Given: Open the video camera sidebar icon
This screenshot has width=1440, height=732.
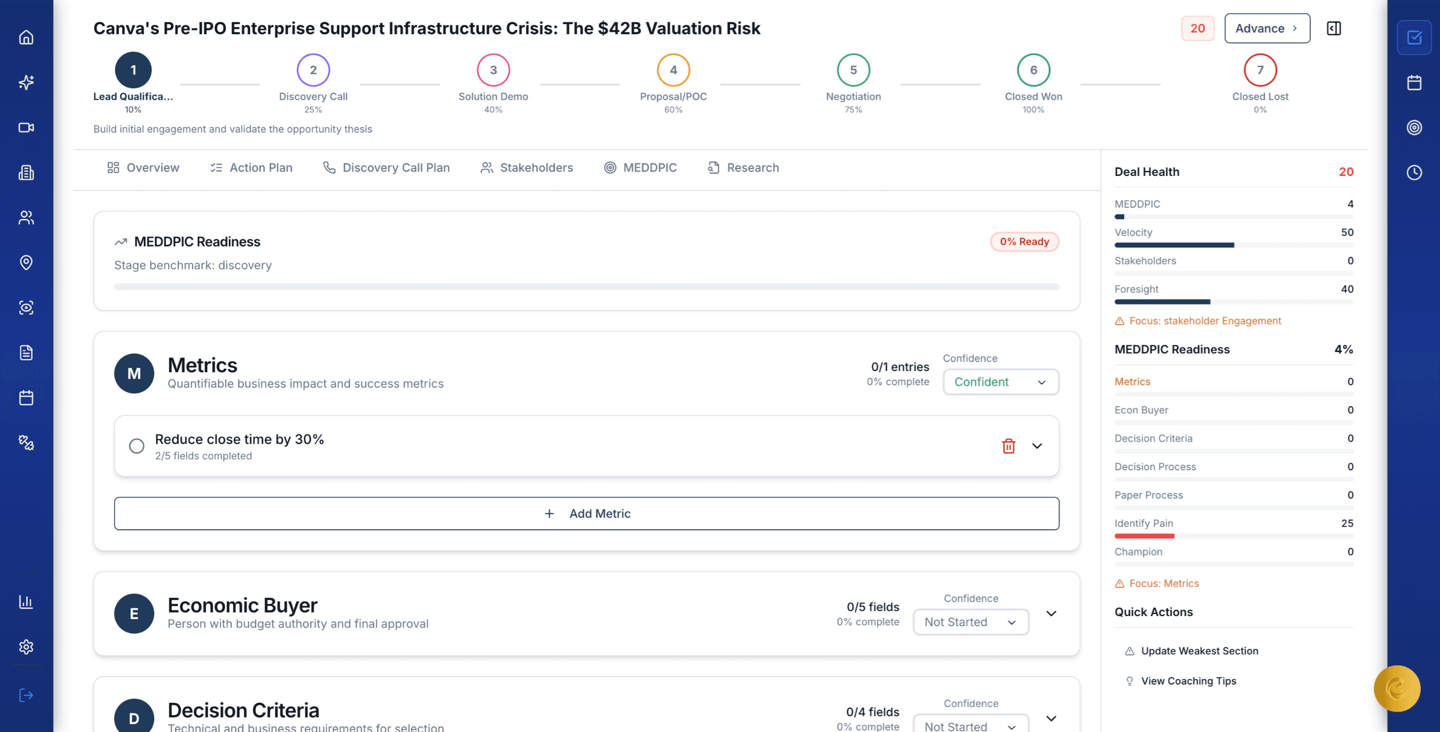Looking at the screenshot, I should point(26,128).
